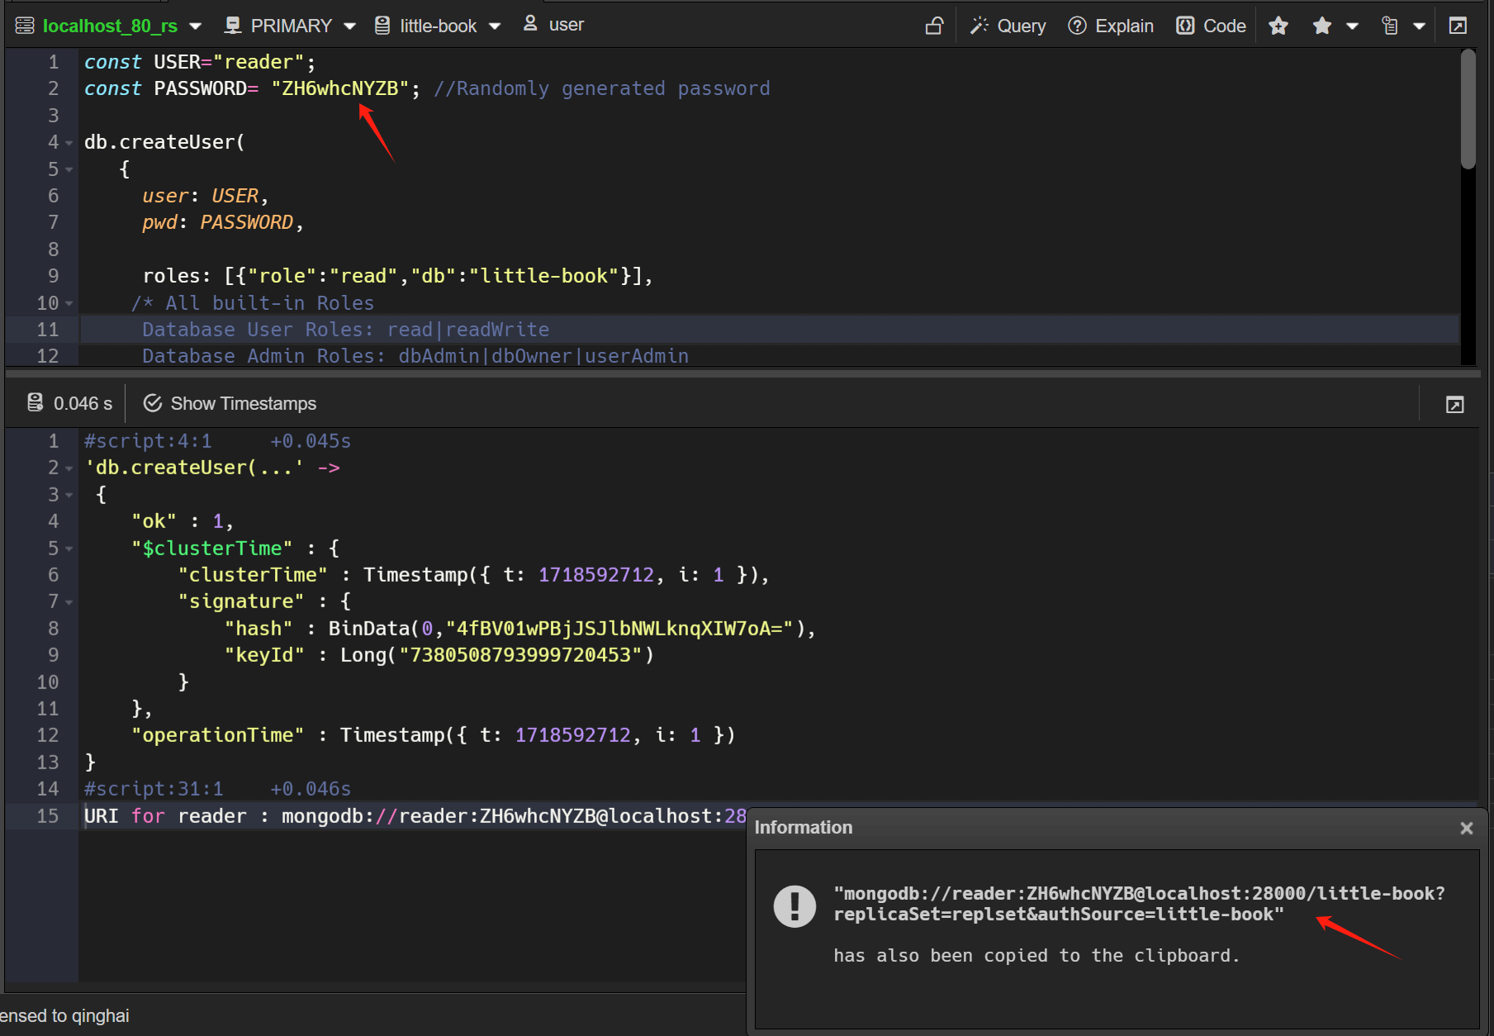This screenshot has width=1494, height=1036.
Task: Click the exclamation icon in Information popup
Action: [x=794, y=906]
